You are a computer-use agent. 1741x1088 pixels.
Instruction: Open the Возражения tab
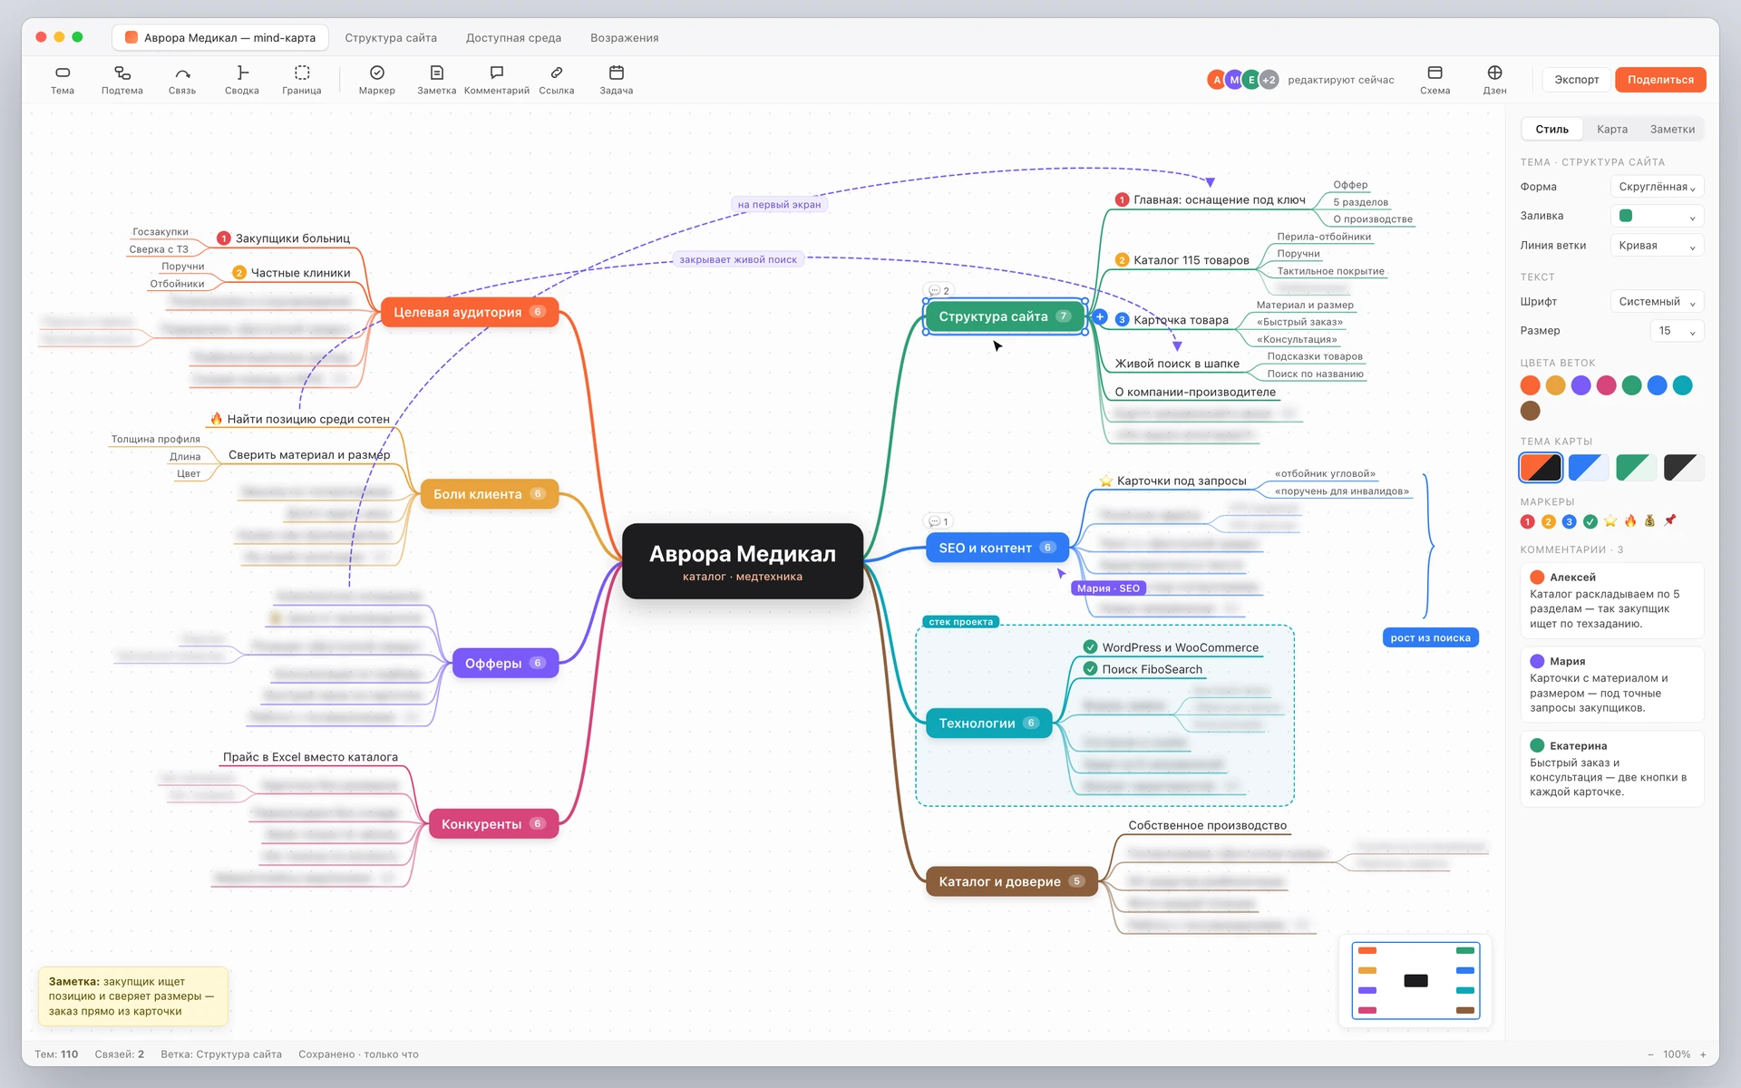pos(625,38)
